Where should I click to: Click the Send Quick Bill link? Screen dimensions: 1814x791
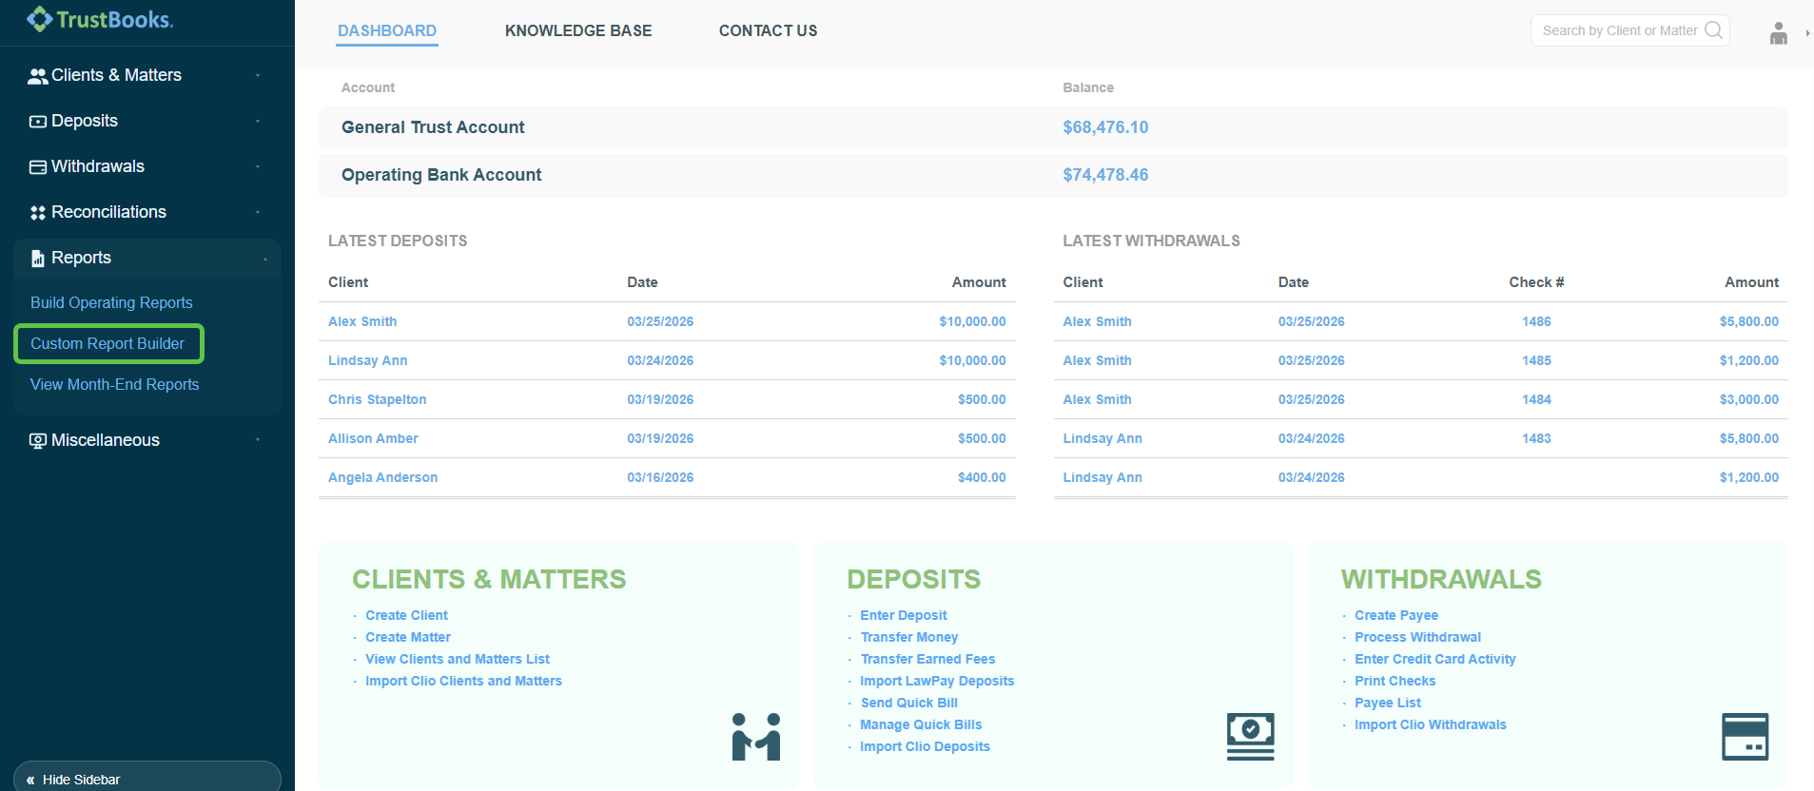pyautogui.click(x=909, y=703)
